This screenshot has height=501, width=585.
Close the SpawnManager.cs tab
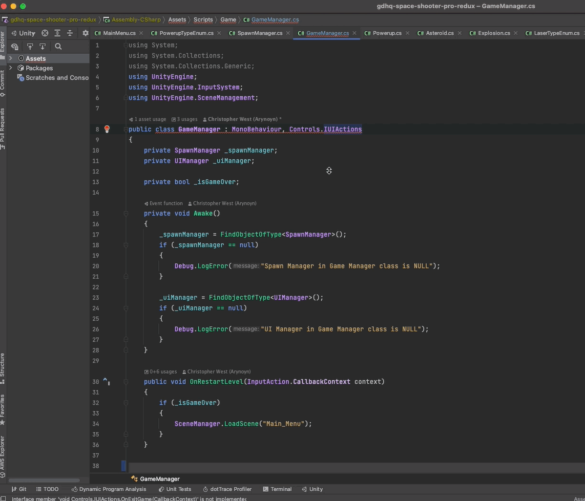(x=288, y=33)
